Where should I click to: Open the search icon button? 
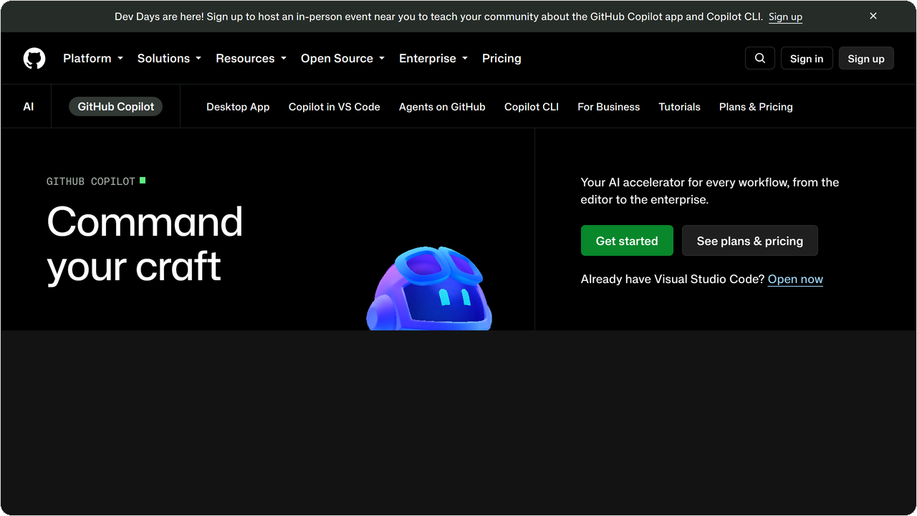point(760,58)
